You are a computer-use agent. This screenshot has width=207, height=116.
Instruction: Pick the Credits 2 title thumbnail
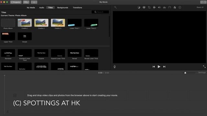pyautogui.click(x=41, y=23)
